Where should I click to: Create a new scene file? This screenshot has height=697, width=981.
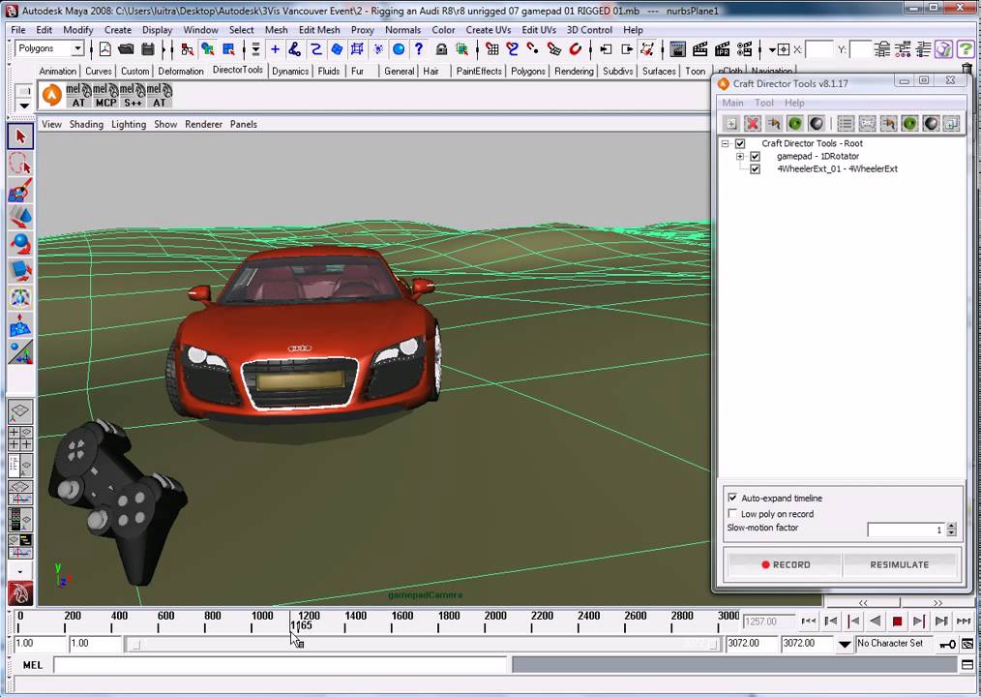(x=104, y=48)
